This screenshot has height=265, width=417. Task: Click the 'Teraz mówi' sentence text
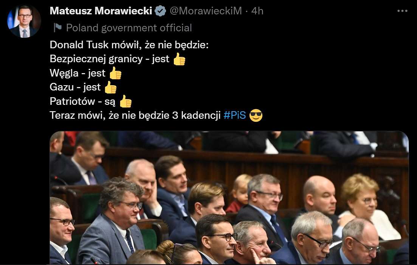coord(135,115)
